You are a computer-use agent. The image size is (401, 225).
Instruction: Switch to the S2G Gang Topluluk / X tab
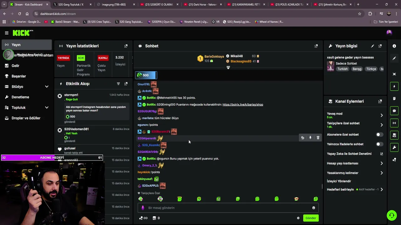click(x=72, y=4)
